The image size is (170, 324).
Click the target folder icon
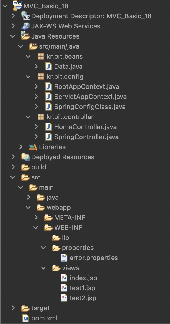click(26, 308)
